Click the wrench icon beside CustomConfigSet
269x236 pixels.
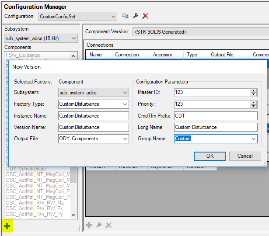pyautogui.click(x=136, y=16)
